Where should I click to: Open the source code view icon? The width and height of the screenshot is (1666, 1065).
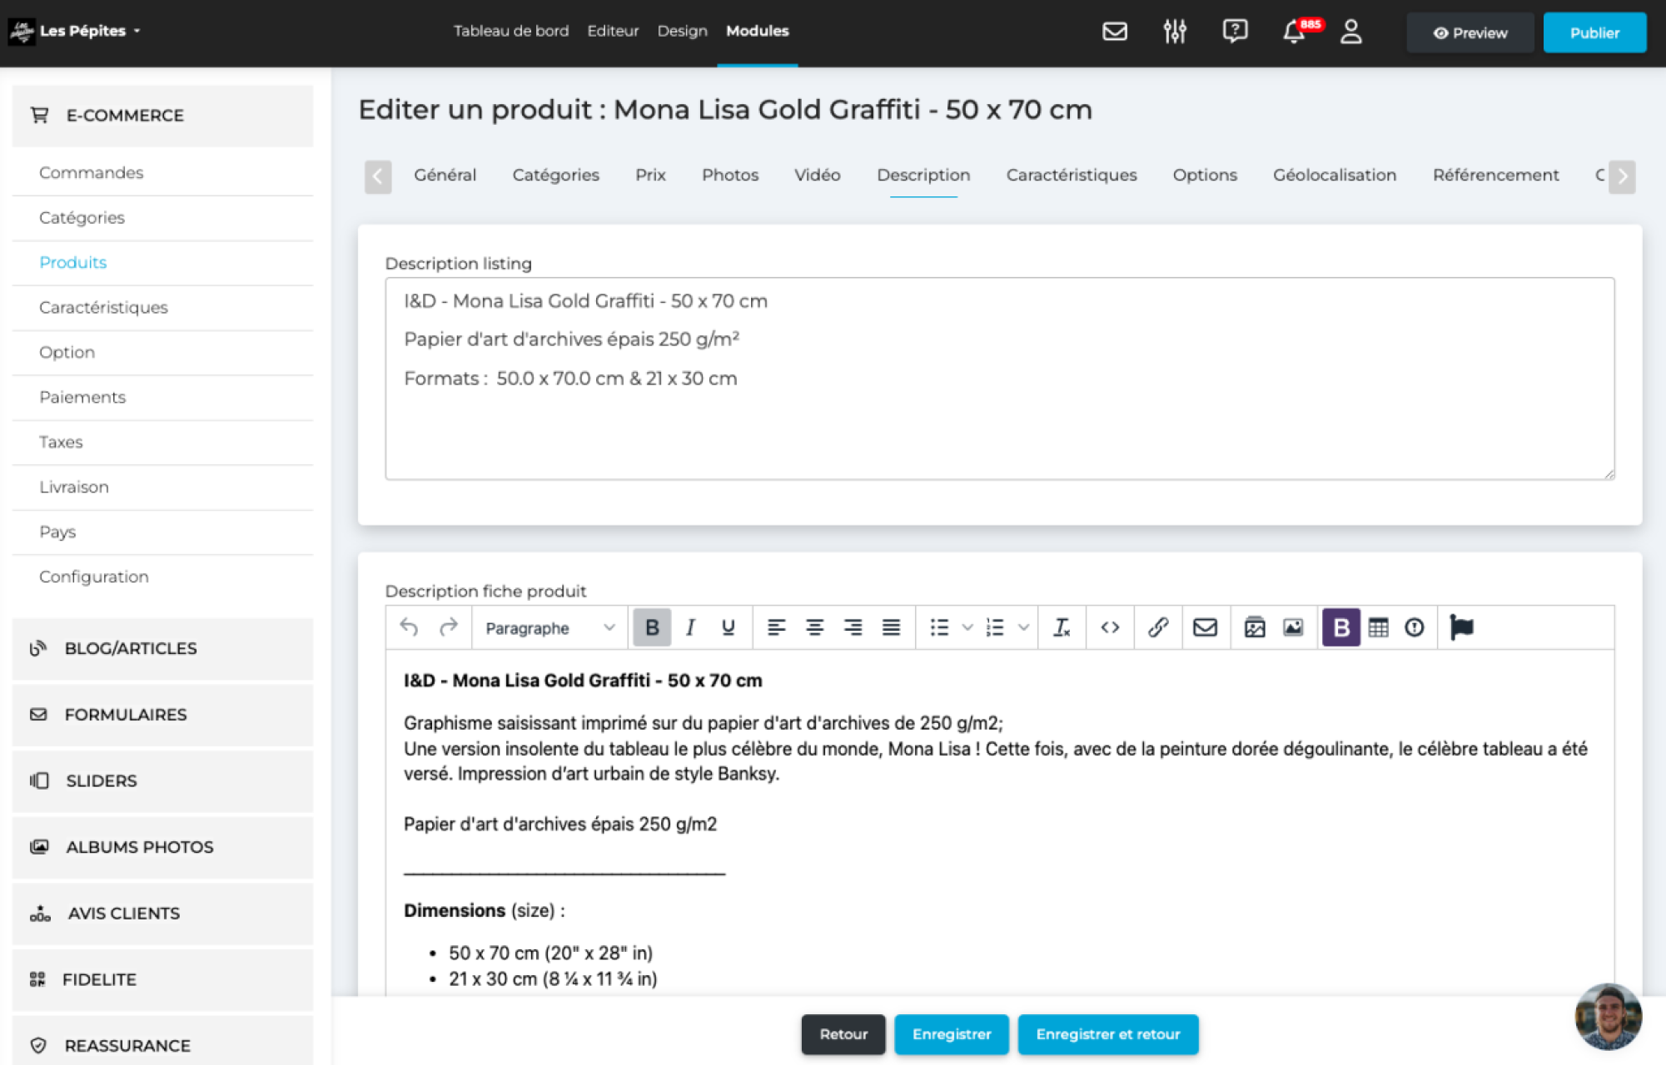(x=1110, y=627)
